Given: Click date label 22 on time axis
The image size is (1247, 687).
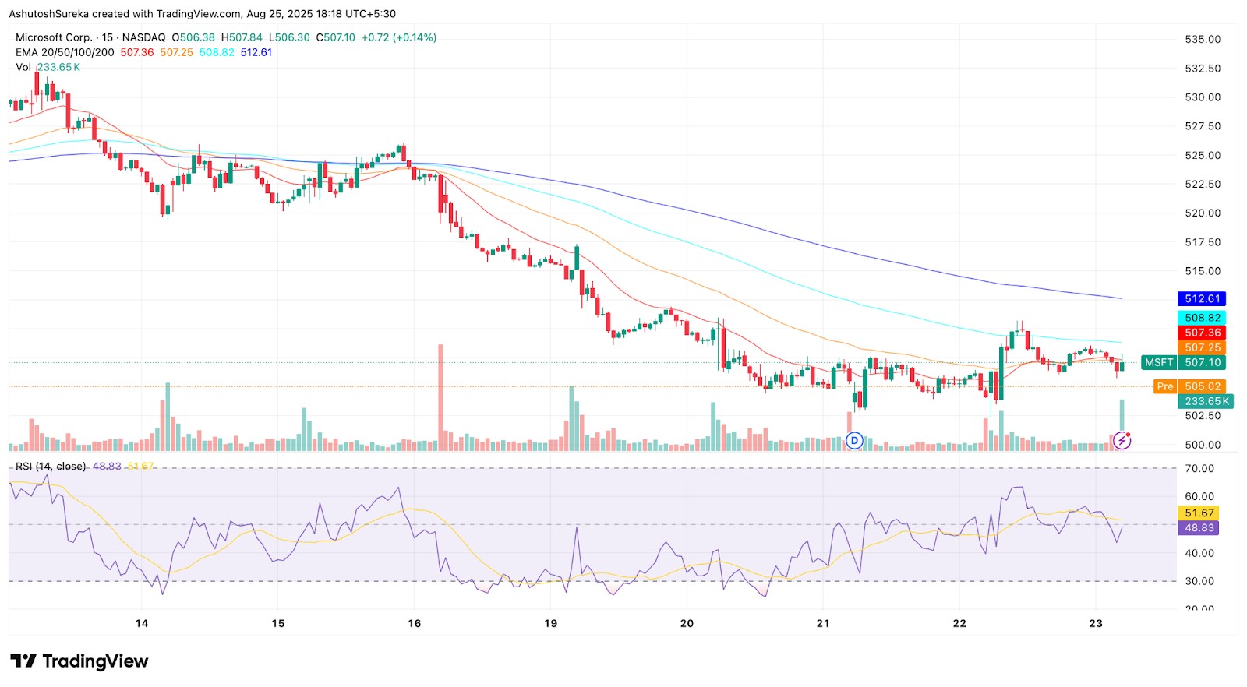Looking at the screenshot, I should click(x=959, y=623).
